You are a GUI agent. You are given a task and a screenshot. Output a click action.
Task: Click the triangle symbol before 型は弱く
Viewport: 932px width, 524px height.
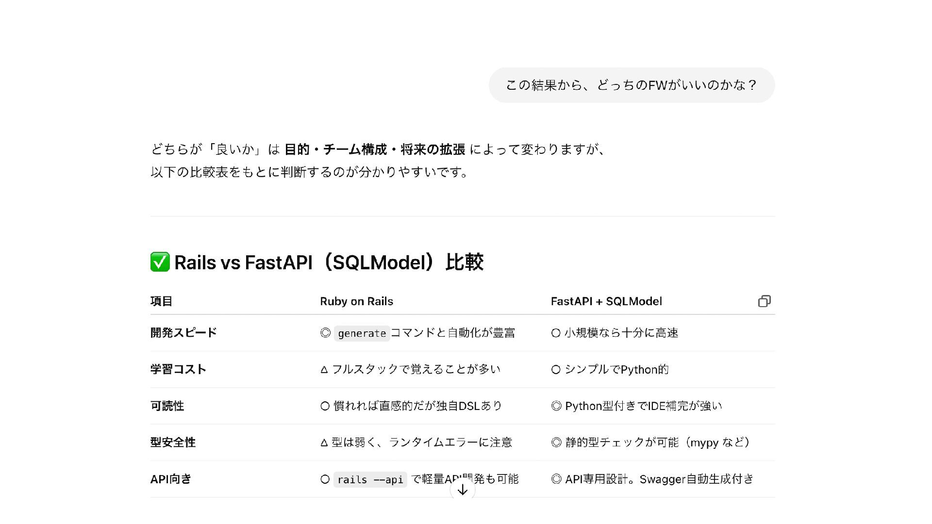click(x=324, y=442)
